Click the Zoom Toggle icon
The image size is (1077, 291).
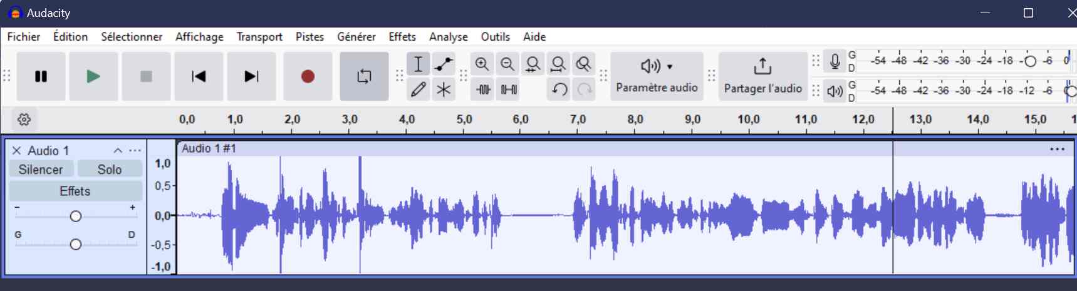(x=583, y=64)
